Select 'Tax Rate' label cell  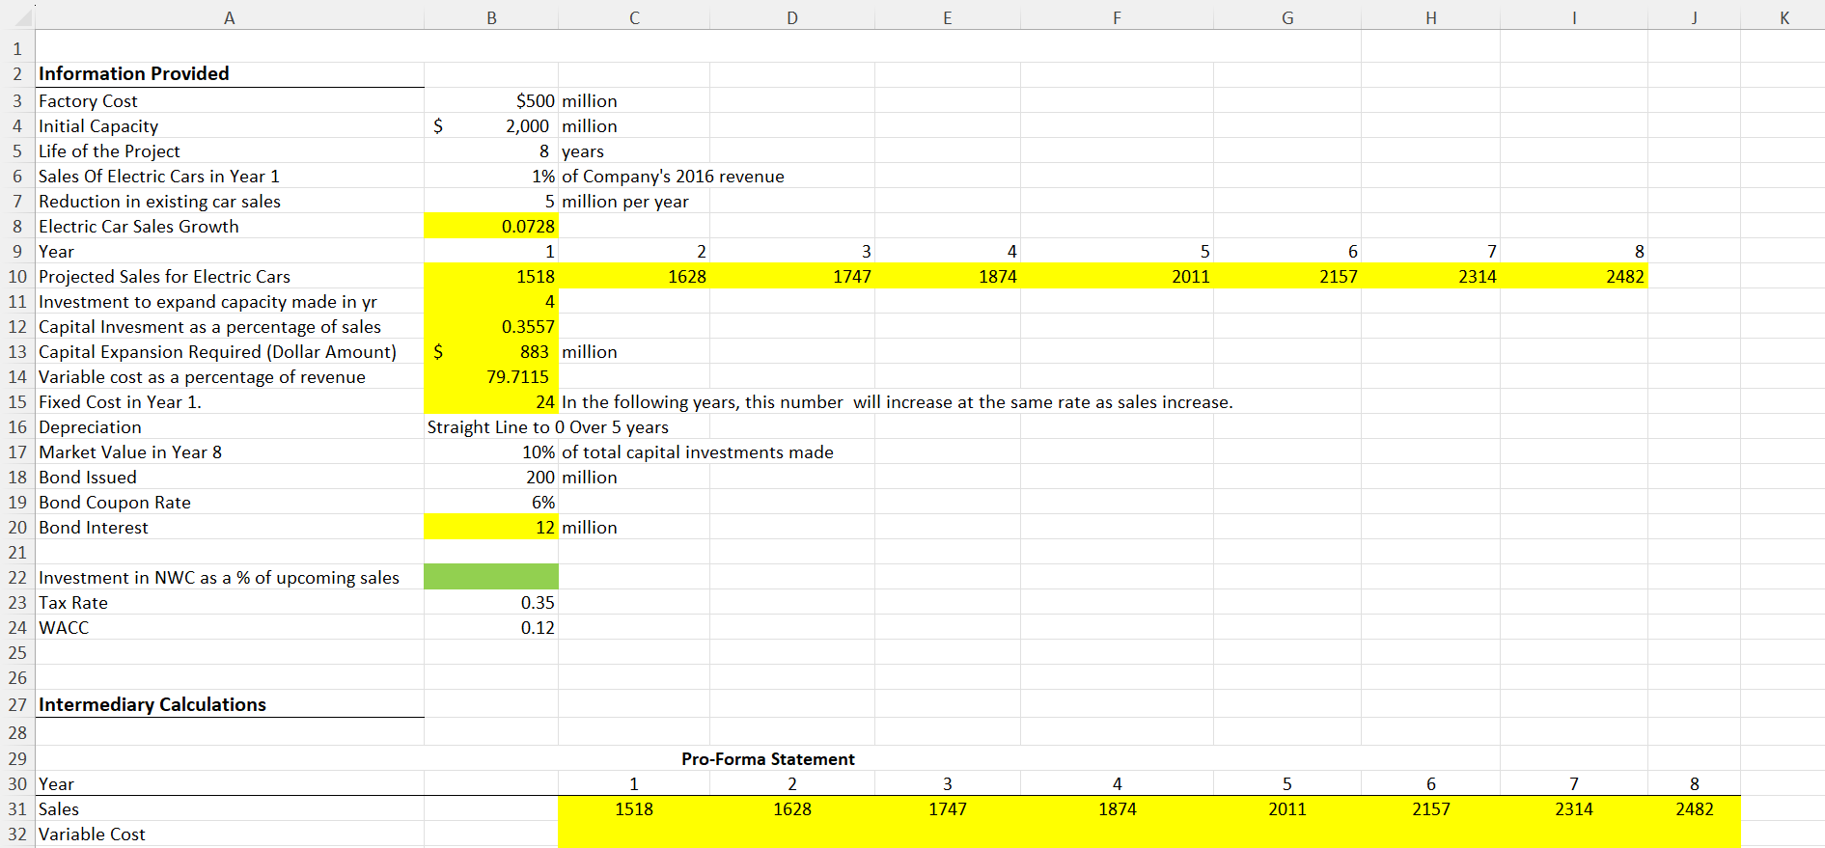(x=230, y=602)
